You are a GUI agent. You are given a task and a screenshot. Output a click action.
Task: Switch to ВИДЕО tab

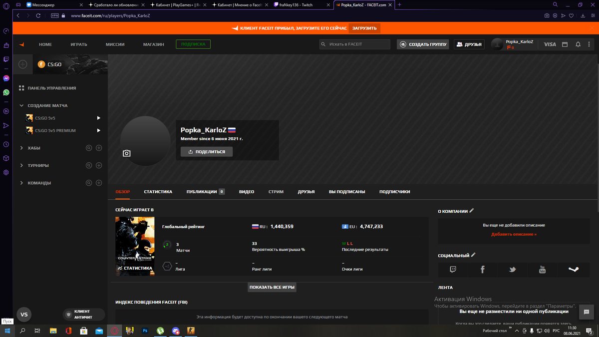pyautogui.click(x=247, y=192)
